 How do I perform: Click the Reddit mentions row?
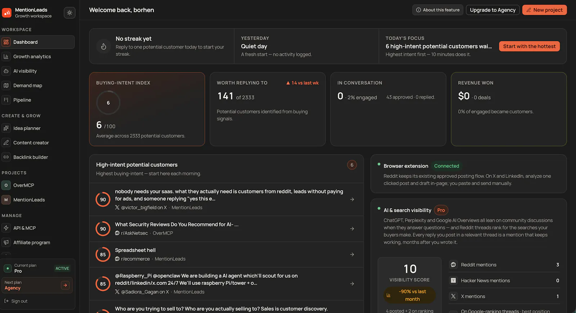[x=504, y=265]
